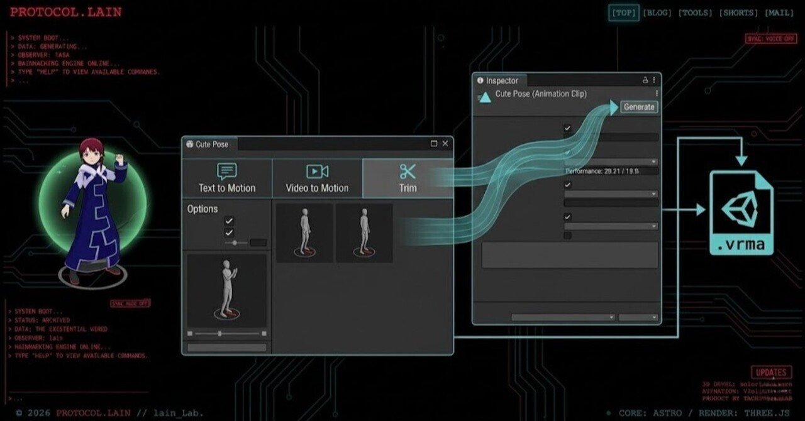805x421 pixels.
Task: Toggle the lower Options checkbox
Action: 229,232
